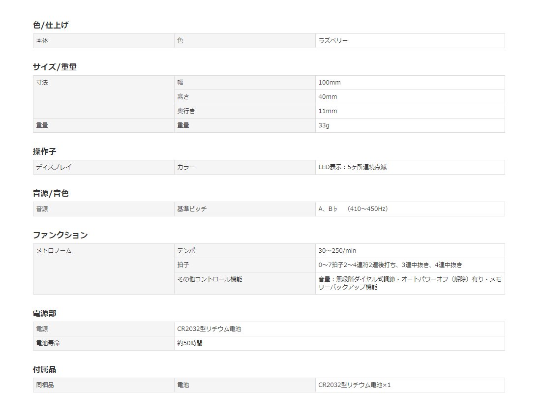The width and height of the screenshot is (541, 418).
Task: Click the 操作子 section heading
Action: [x=44, y=151]
